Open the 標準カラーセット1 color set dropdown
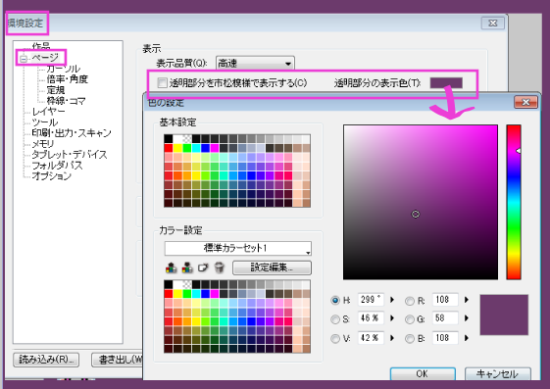The height and width of the screenshot is (389, 550). click(238, 248)
